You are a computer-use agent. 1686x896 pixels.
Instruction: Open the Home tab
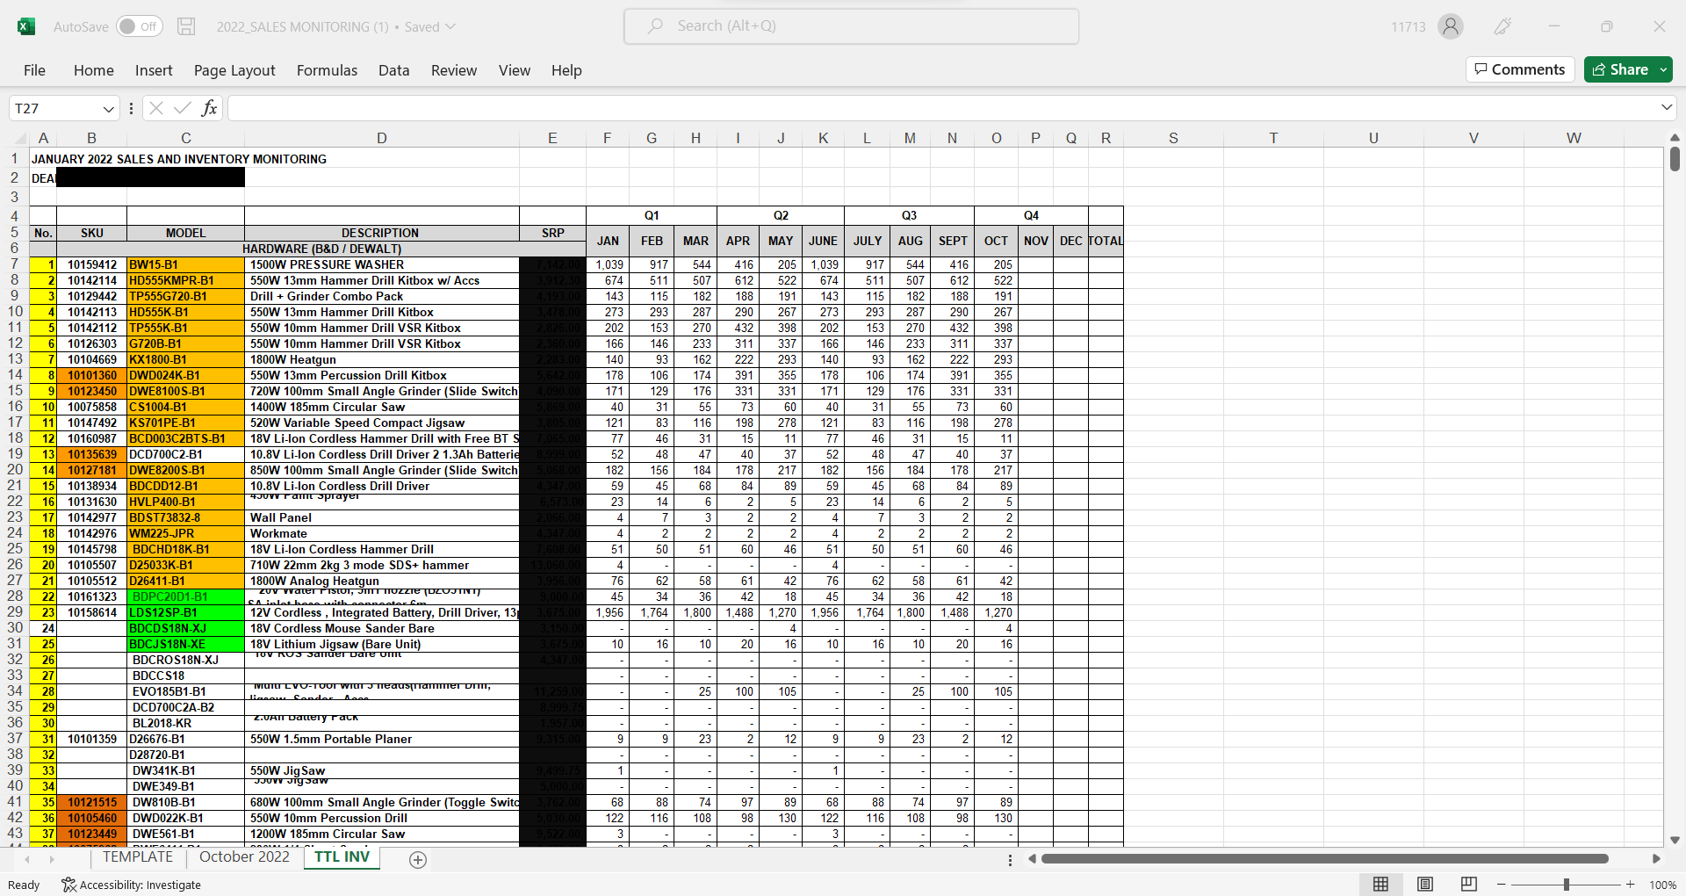[x=93, y=70]
